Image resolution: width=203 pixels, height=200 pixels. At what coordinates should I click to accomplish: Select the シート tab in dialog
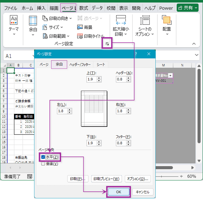click(x=101, y=64)
